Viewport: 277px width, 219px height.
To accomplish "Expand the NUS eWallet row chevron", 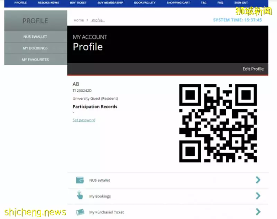I will click(258, 180).
